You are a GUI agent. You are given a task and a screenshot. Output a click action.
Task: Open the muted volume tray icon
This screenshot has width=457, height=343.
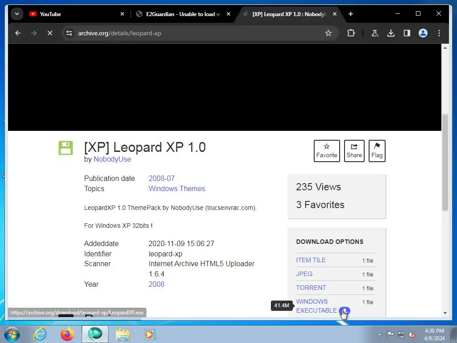pyautogui.click(x=412, y=335)
